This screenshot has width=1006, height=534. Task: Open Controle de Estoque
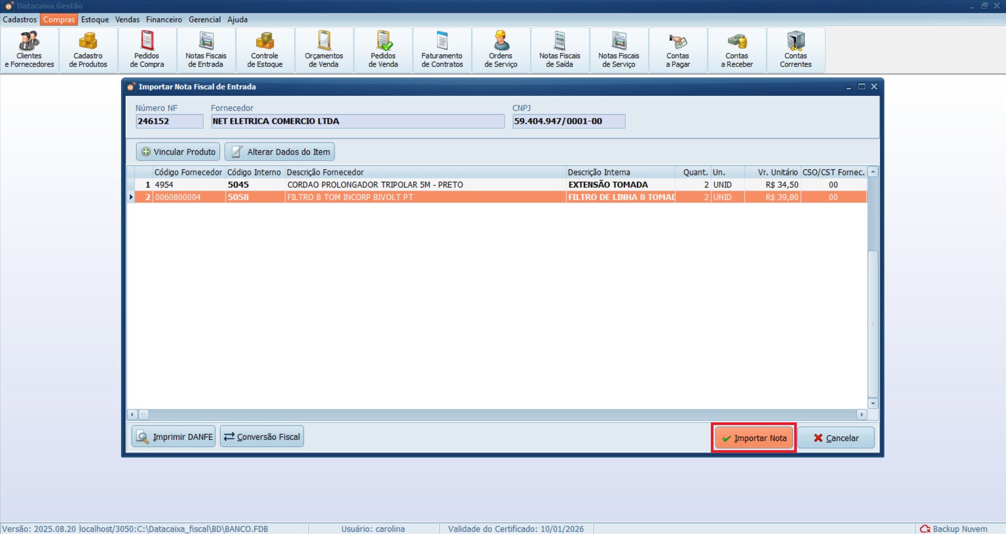tap(265, 49)
